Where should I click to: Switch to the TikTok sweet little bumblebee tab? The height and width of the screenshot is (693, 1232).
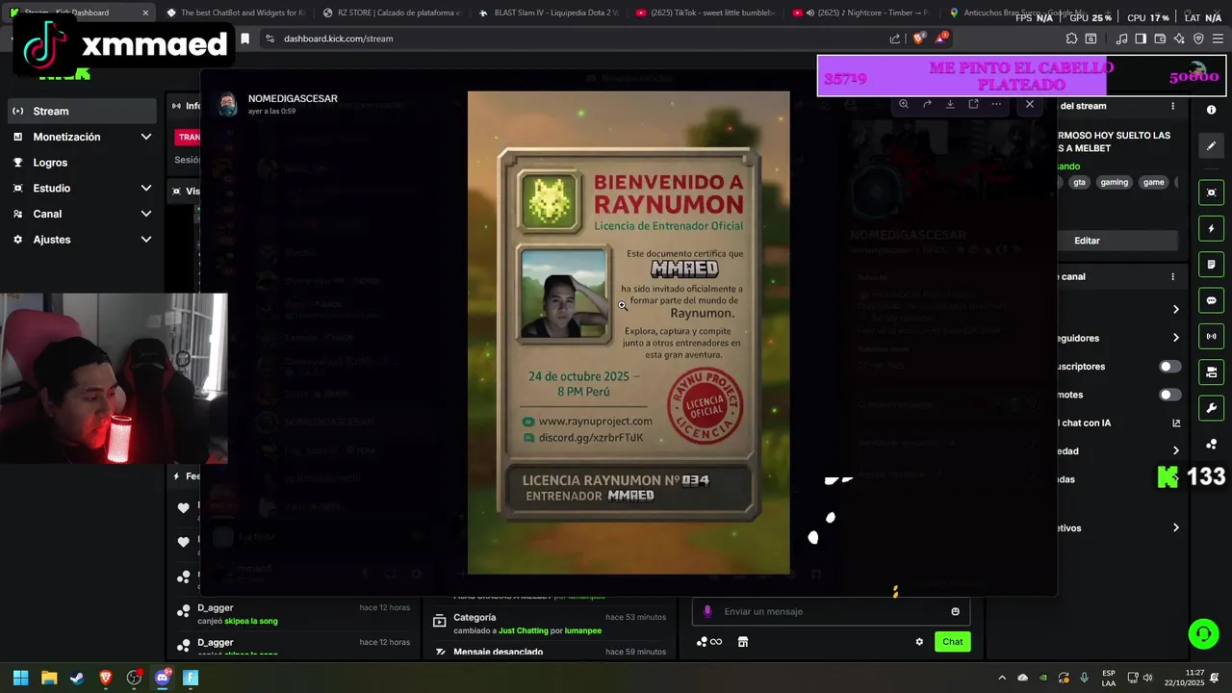pos(704,13)
